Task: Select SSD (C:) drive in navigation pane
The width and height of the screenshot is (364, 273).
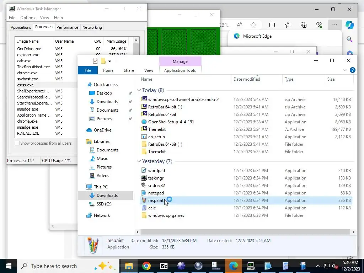Action: 104,204
